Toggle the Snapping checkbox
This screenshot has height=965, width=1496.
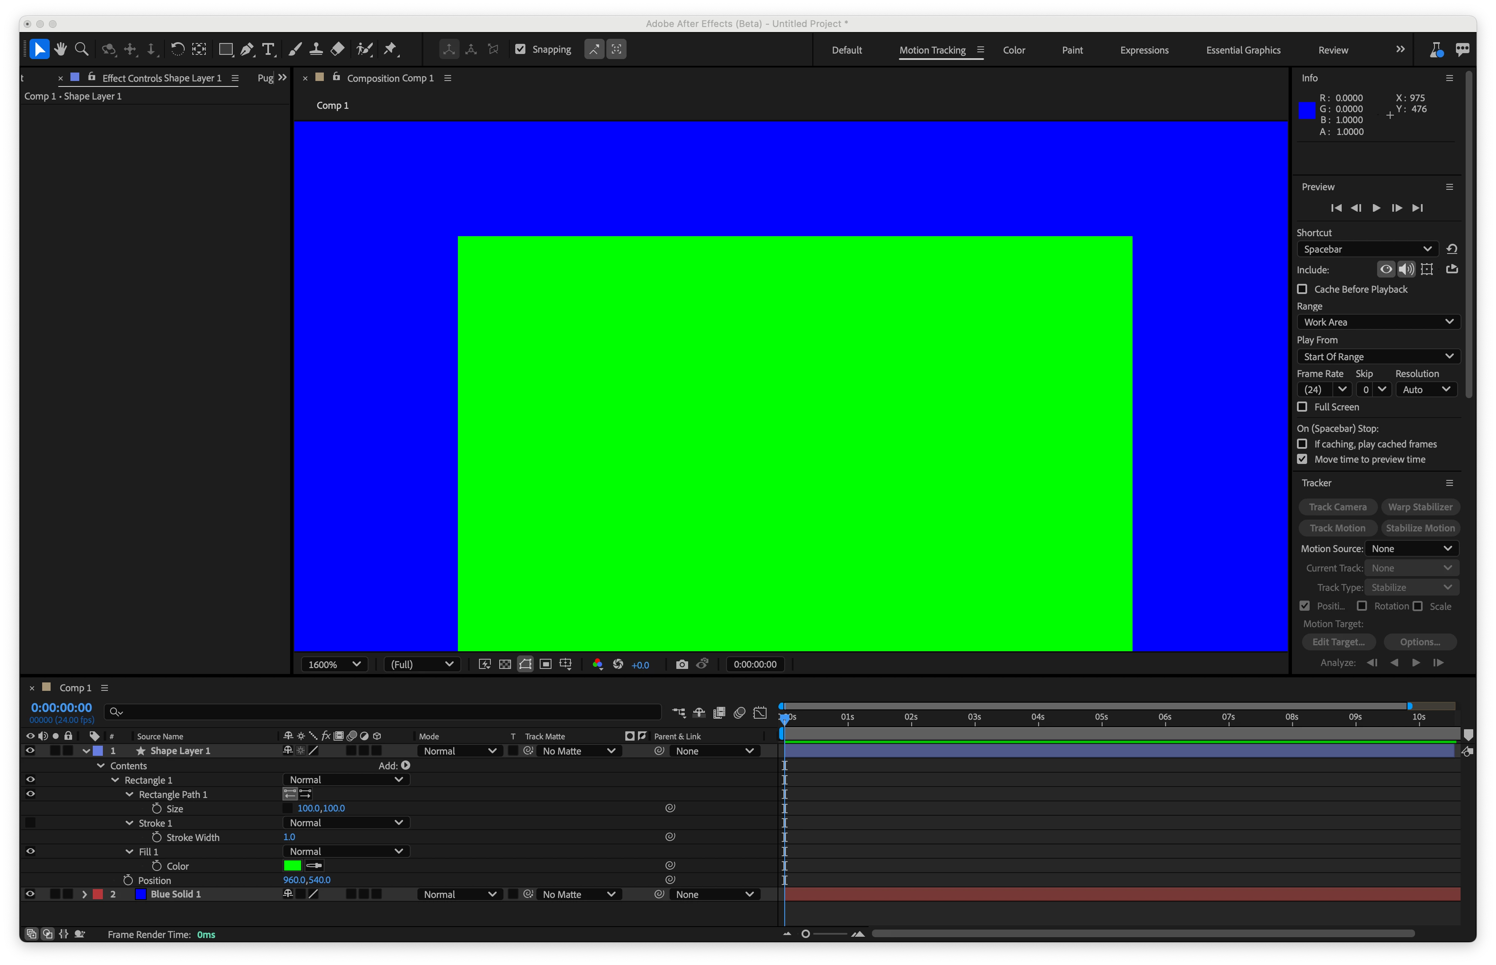(x=521, y=49)
